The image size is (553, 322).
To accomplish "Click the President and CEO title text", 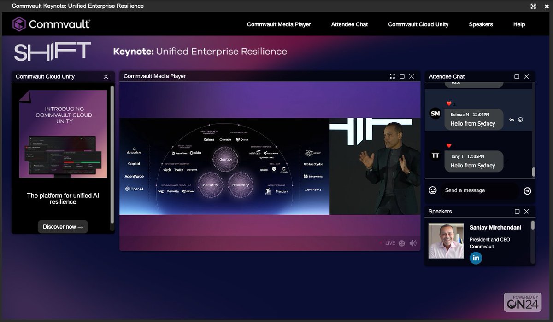I will 489,240.
